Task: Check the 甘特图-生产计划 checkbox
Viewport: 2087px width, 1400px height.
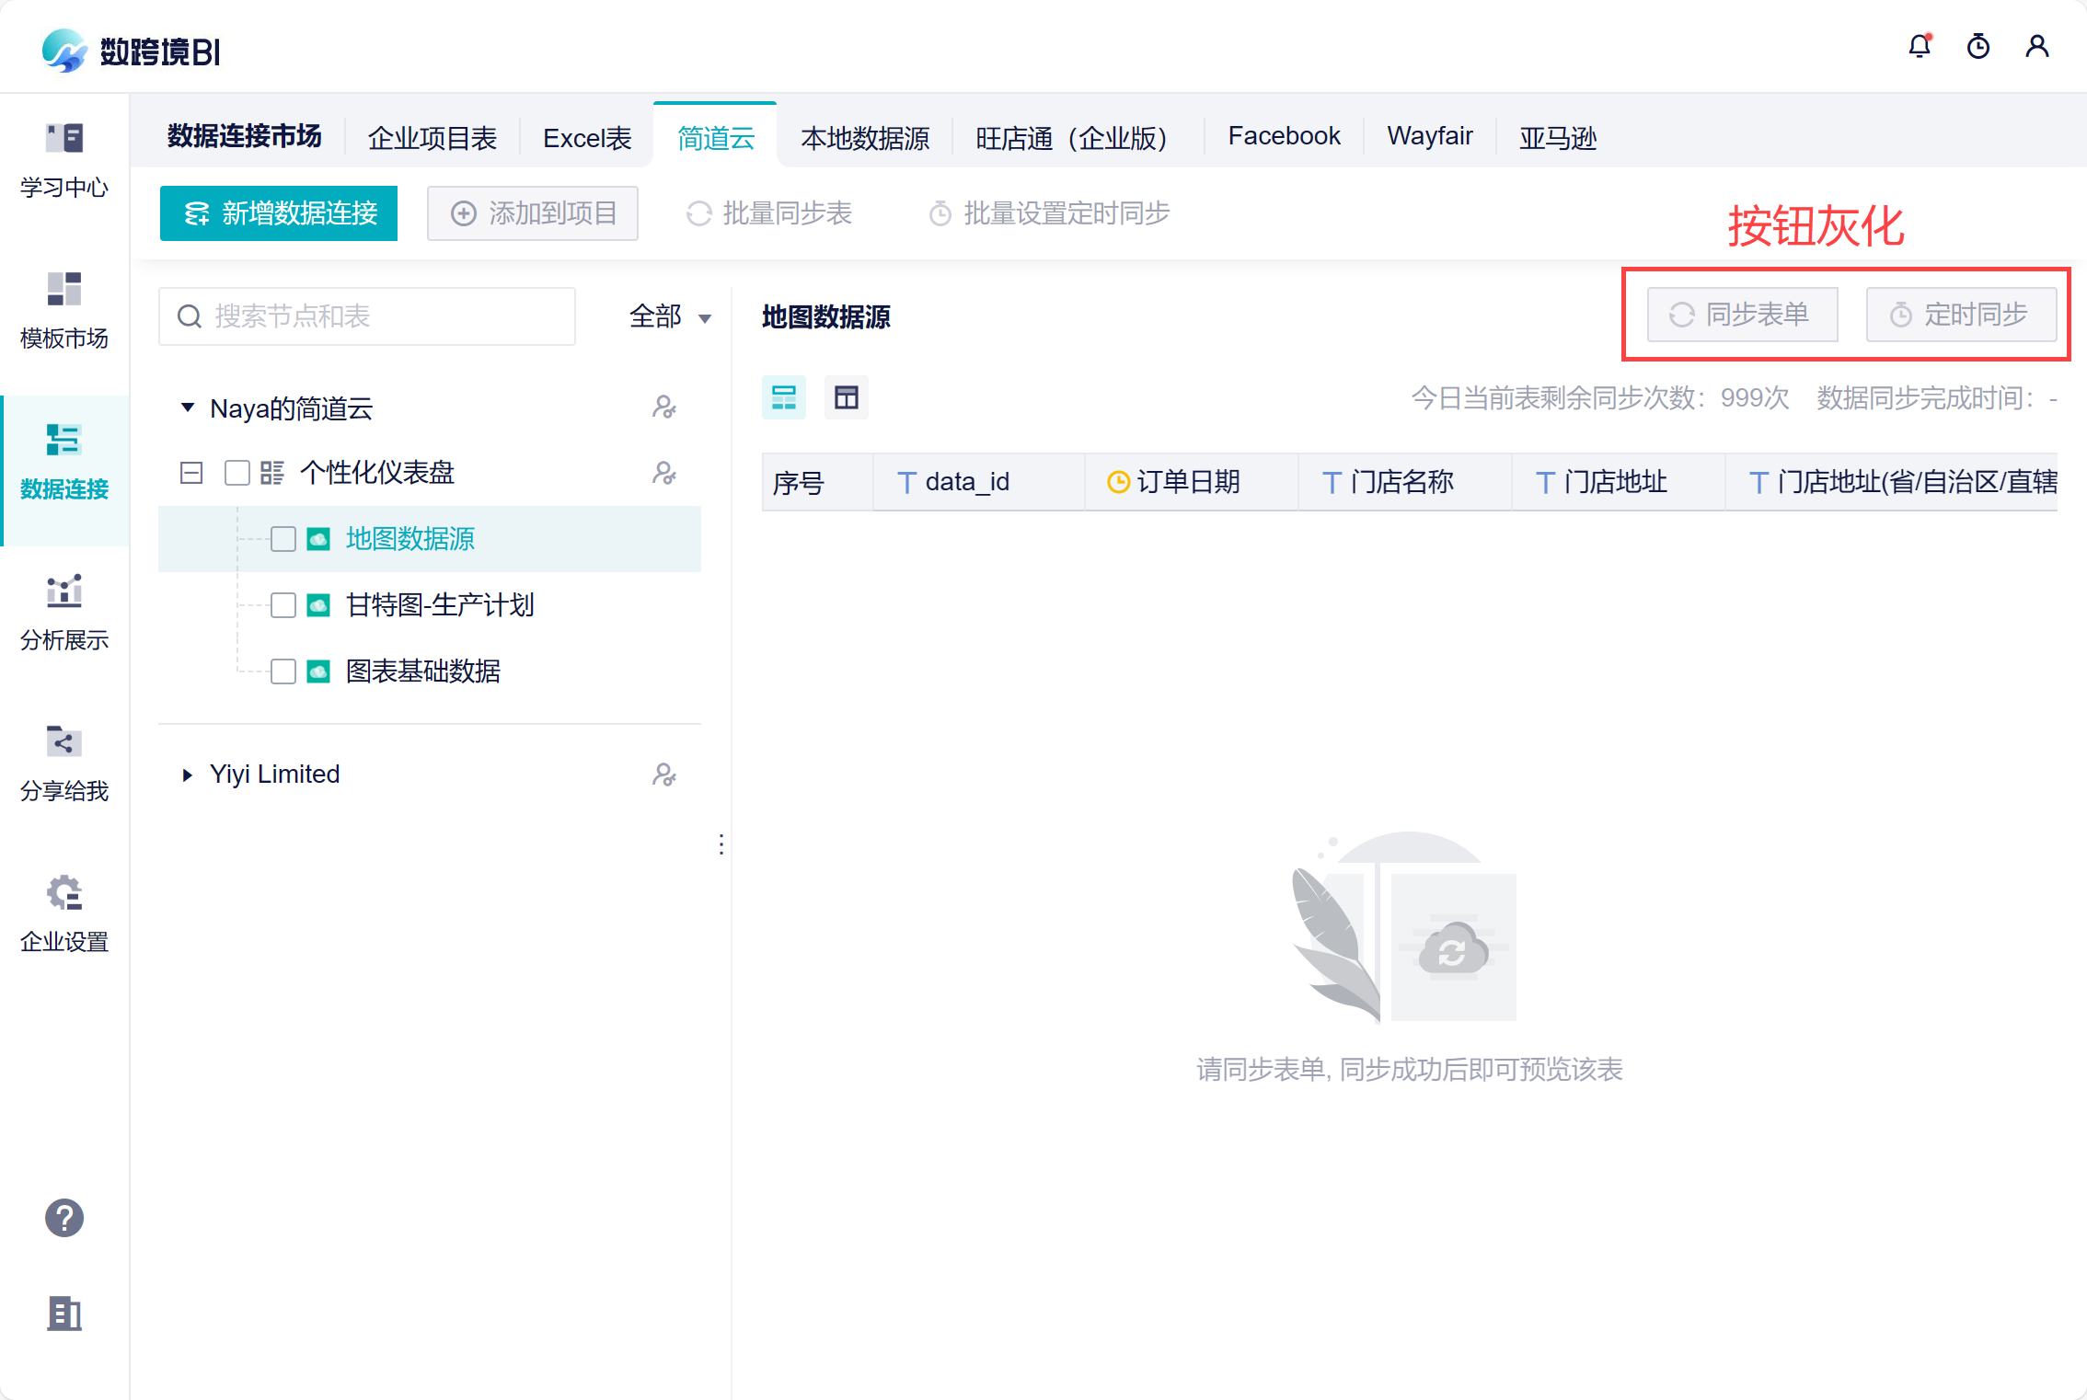Action: [x=283, y=605]
